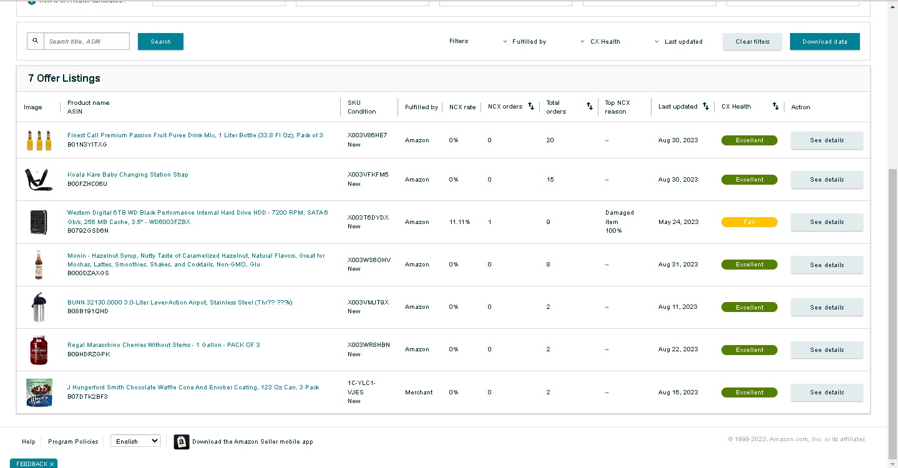Click Download the Amazon Seller mobile app
898x468 pixels.
tap(253, 442)
